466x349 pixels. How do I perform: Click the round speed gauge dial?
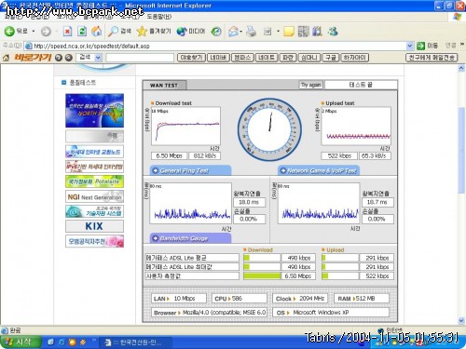[269, 129]
